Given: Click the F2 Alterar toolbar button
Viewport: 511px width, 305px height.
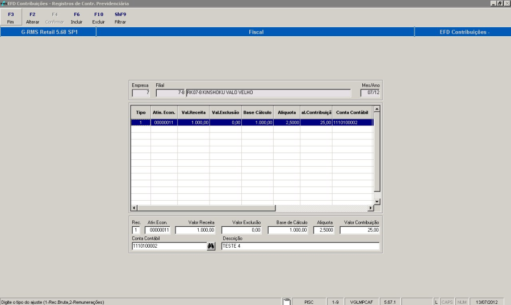Looking at the screenshot, I should click(x=32, y=18).
